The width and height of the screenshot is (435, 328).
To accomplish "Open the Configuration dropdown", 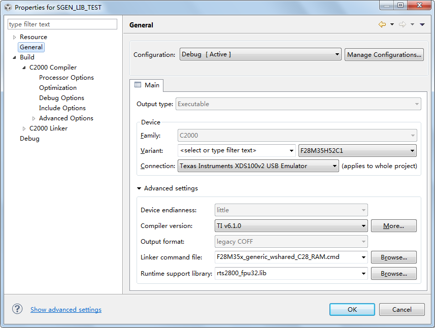I will pos(260,54).
